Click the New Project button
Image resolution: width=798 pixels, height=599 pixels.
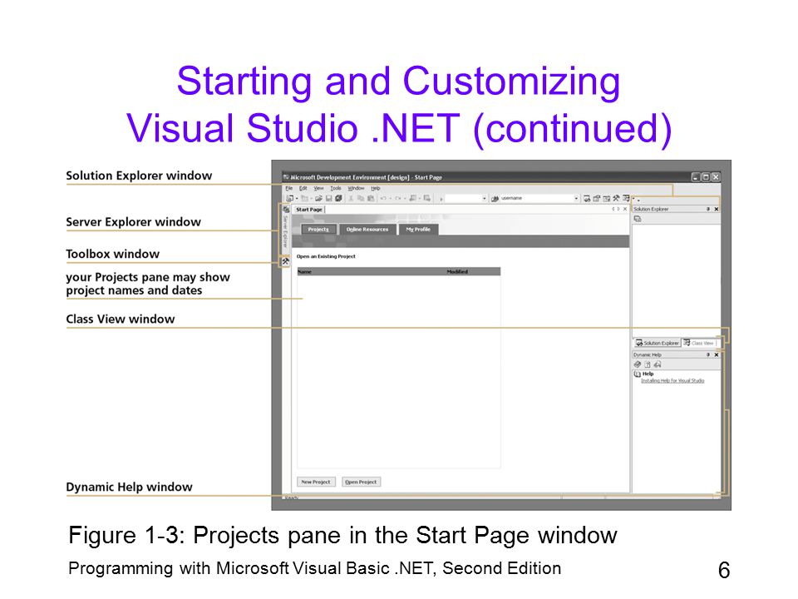tap(316, 482)
